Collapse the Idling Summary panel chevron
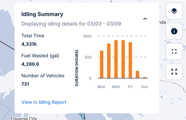186x120 pixels. [145, 19]
